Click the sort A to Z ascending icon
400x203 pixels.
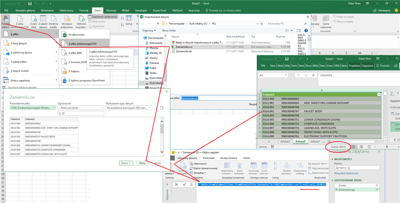[122, 18]
